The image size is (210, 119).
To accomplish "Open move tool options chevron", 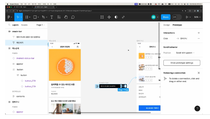I will pos(21,17).
